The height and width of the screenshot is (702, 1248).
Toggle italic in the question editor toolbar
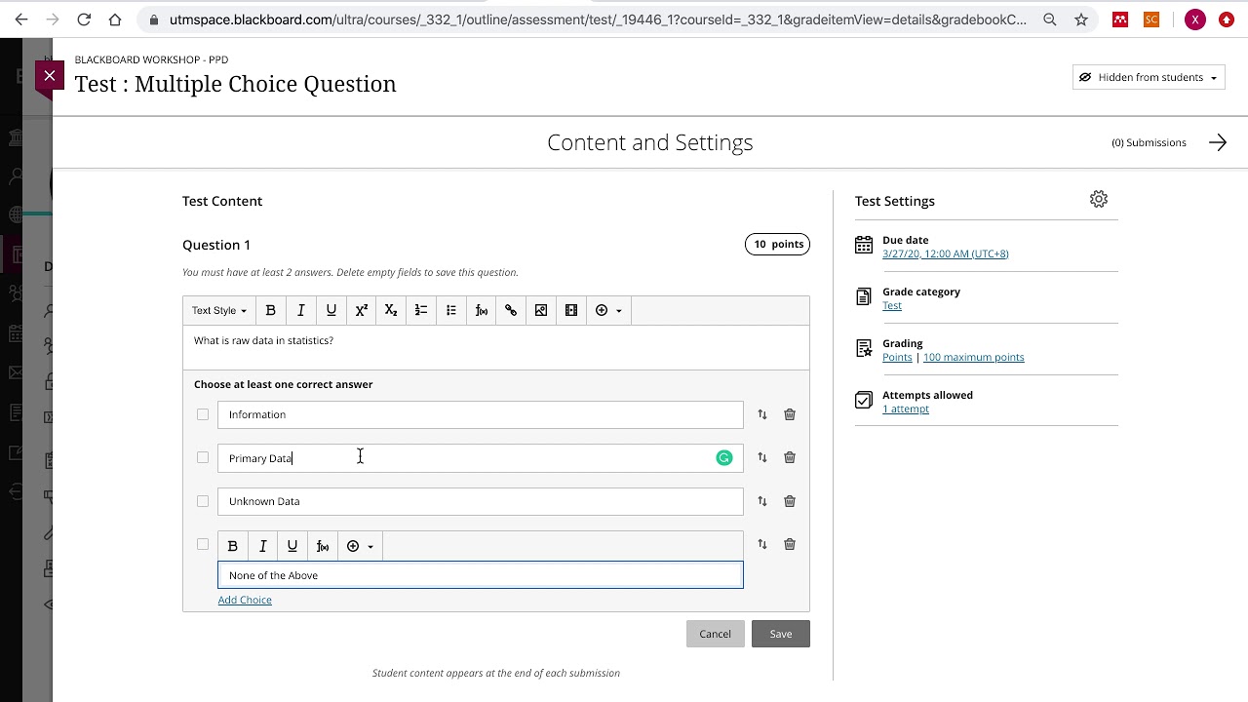pyautogui.click(x=301, y=310)
